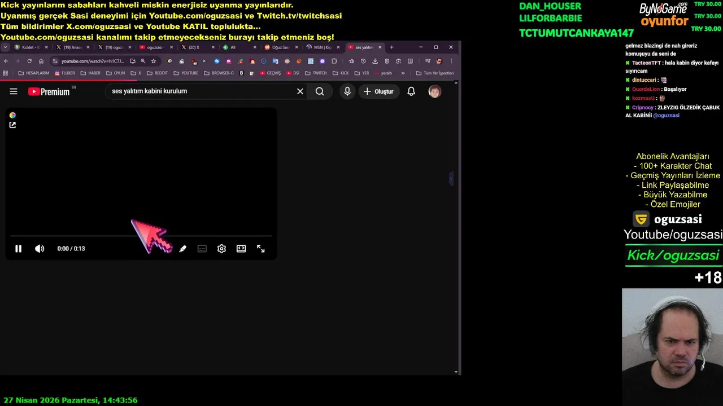Pause the video with the pause button

pyautogui.click(x=18, y=249)
